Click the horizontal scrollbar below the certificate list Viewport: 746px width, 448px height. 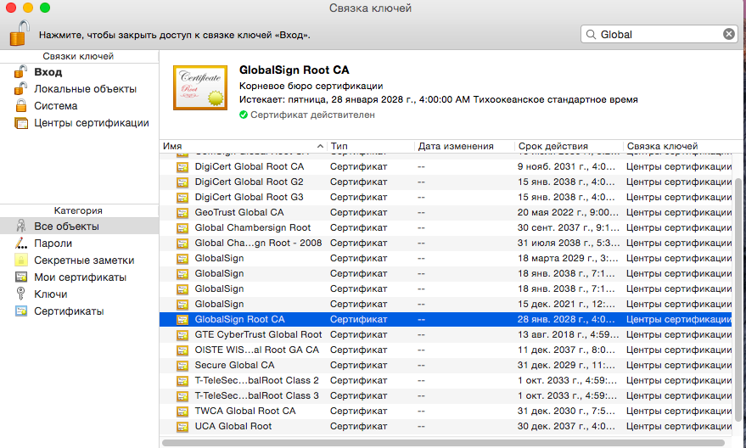pos(443,443)
